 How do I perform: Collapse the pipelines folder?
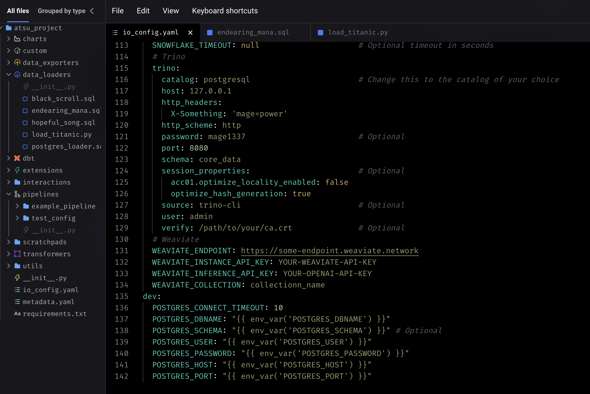(9, 194)
